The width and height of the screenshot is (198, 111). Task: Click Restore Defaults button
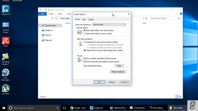[x=118, y=72]
